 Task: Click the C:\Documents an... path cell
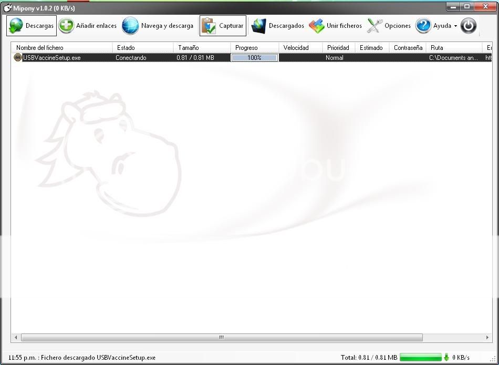coord(453,58)
